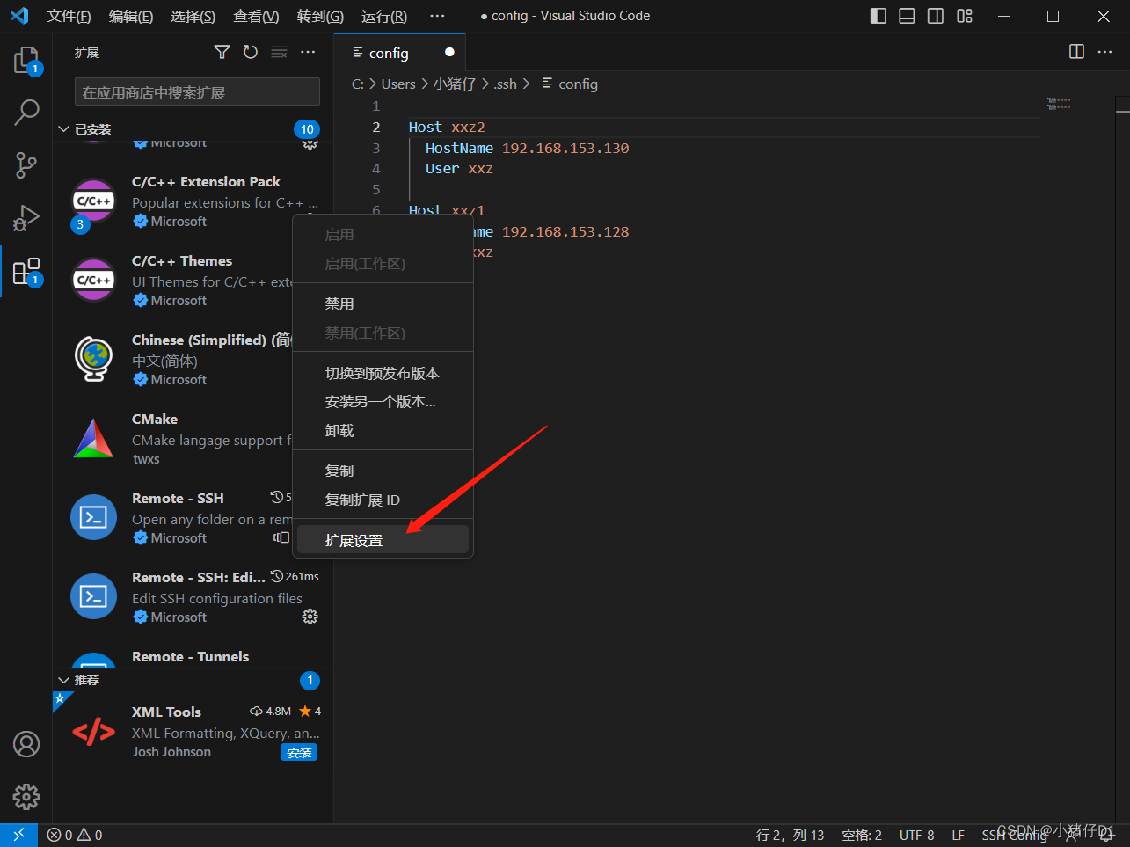The width and height of the screenshot is (1130, 847).
Task: Choose 安装另一个版本... menu entry
Action: 383,402
